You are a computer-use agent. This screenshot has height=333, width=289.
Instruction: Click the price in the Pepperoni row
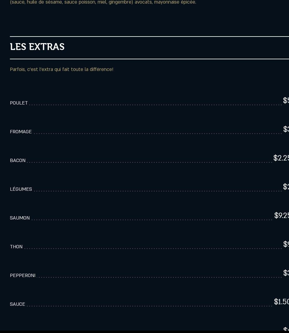[286, 273]
